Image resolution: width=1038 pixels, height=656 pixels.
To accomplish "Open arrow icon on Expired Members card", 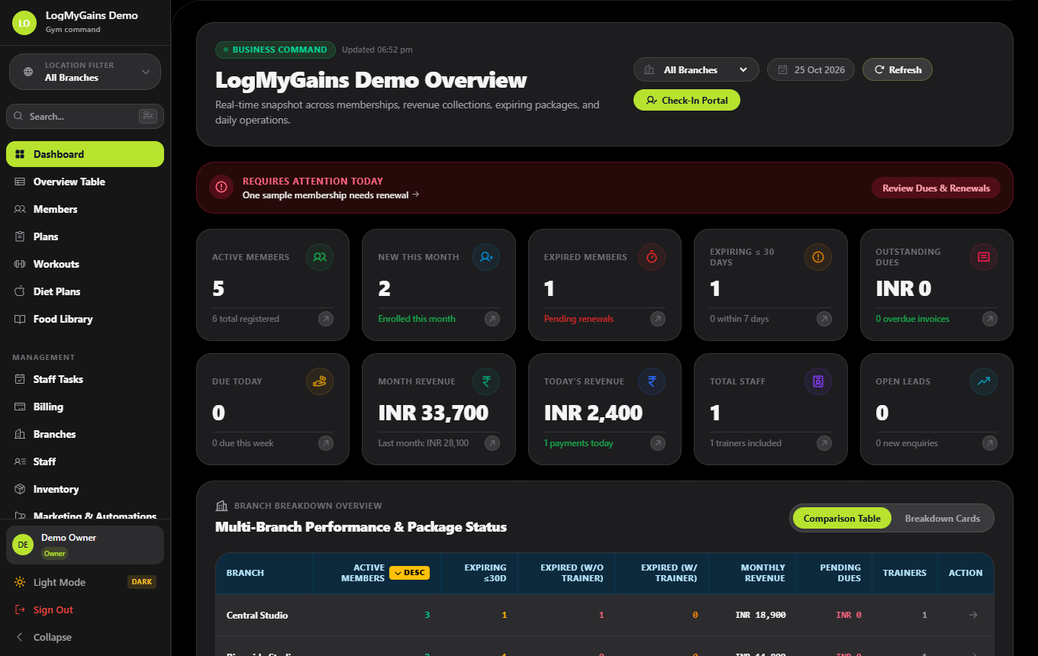I will click(658, 319).
